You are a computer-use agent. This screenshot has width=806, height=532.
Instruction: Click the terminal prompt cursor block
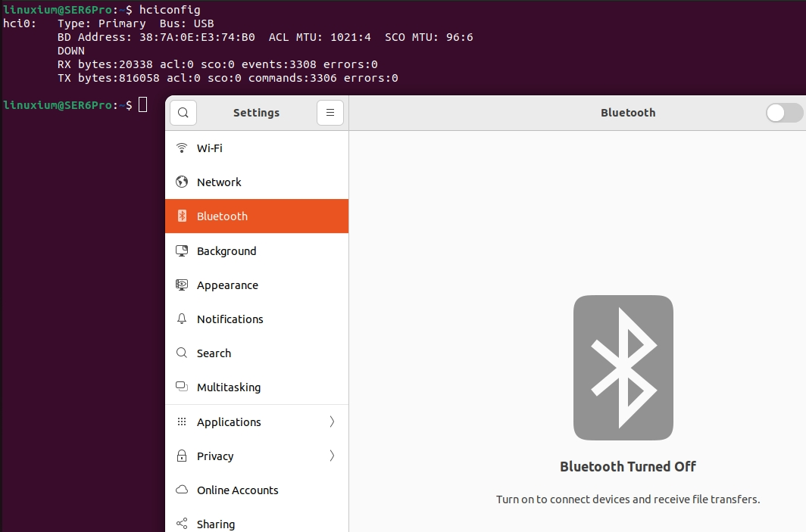143,104
